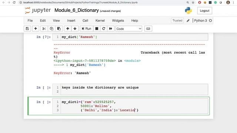Viewport: 237px width, 133px height.
Task: Open the Kernel menu
Action: (x=100, y=21)
